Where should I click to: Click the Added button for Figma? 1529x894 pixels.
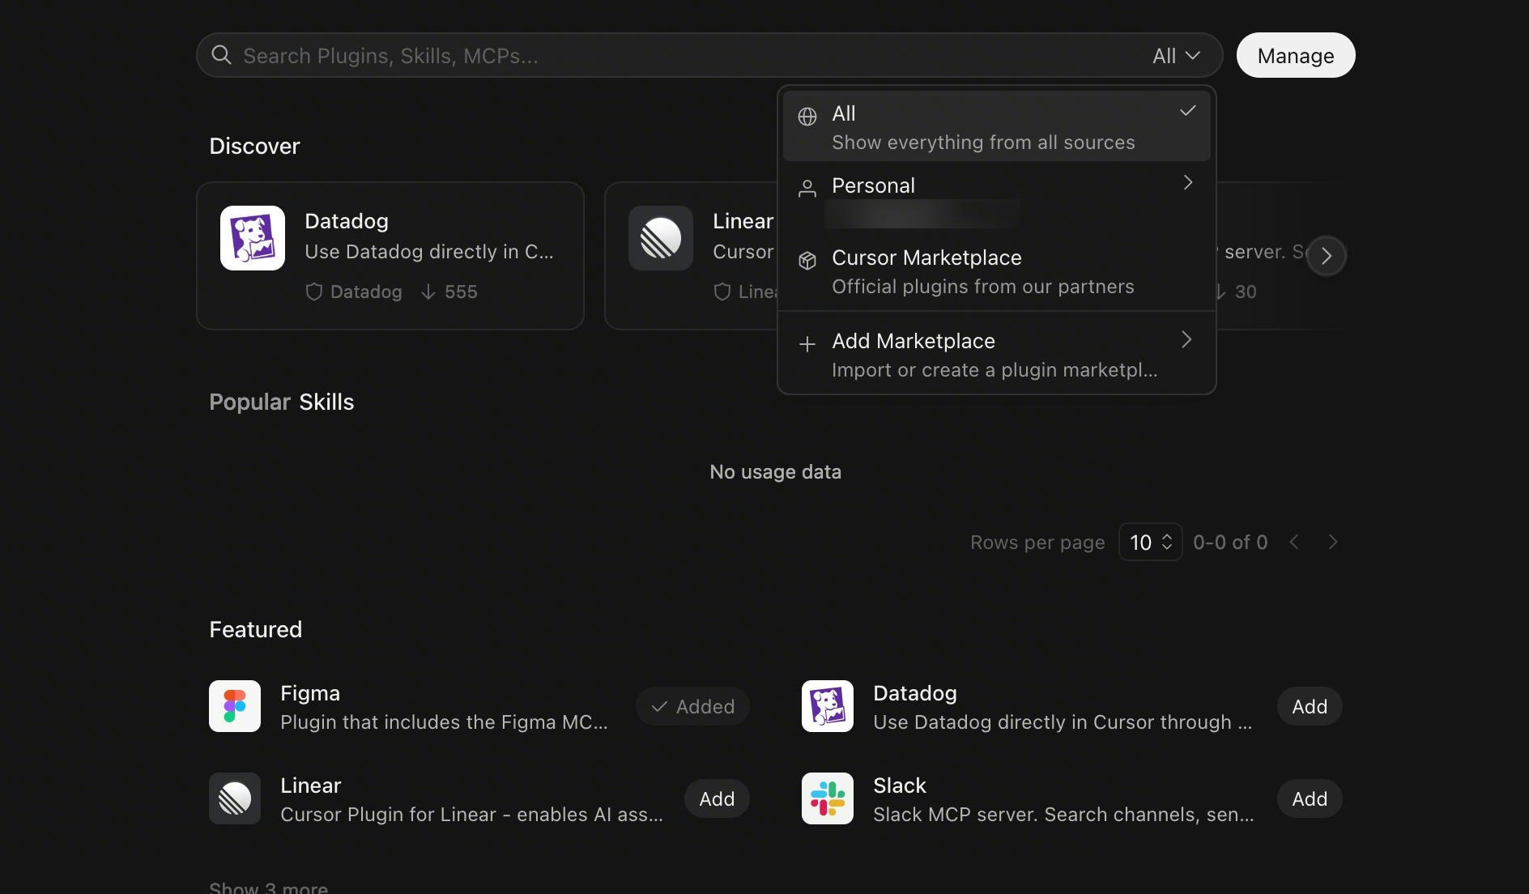[692, 706]
